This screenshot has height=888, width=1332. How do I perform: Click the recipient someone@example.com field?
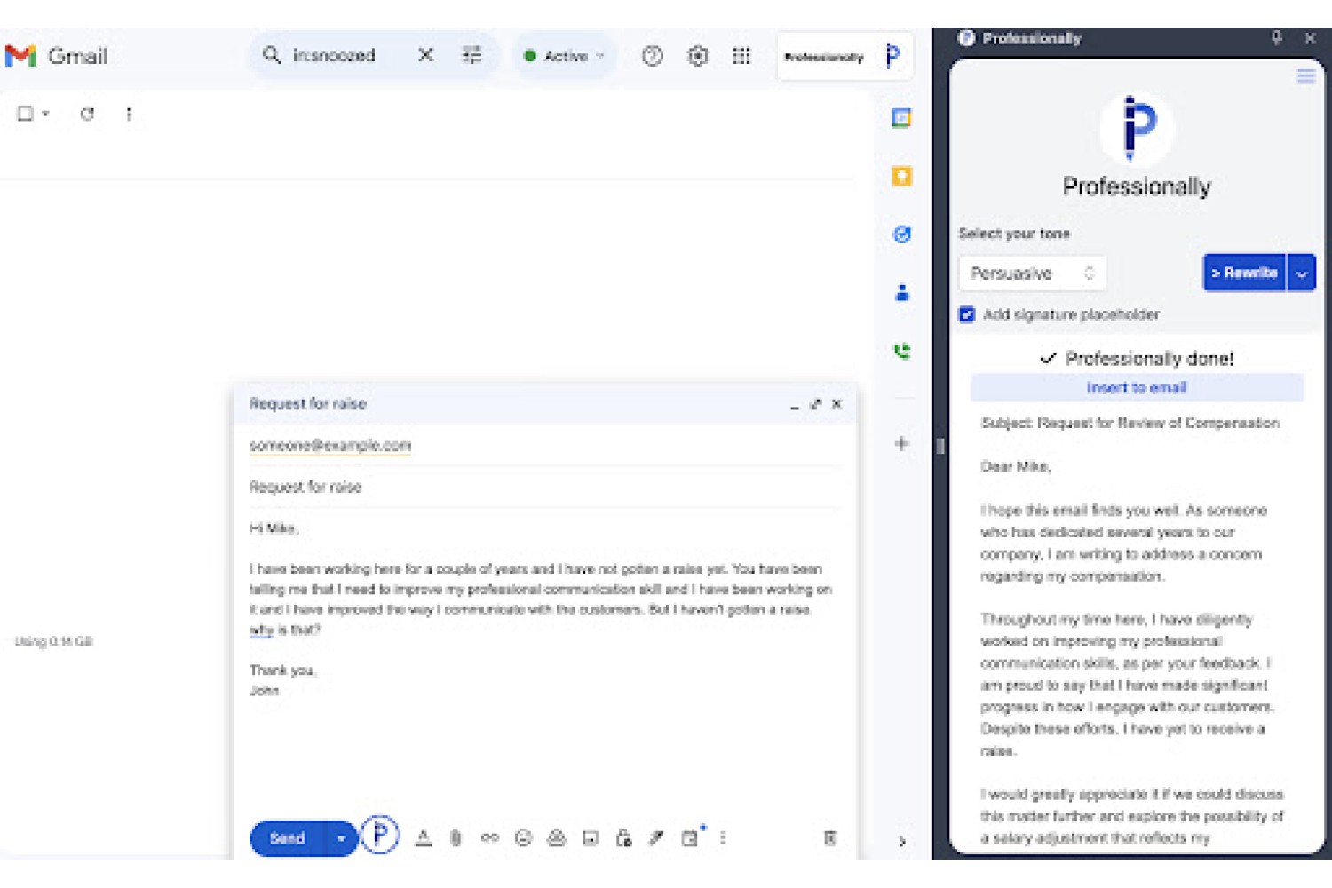[x=544, y=446]
